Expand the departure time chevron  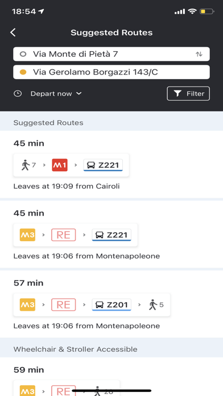click(79, 93)
